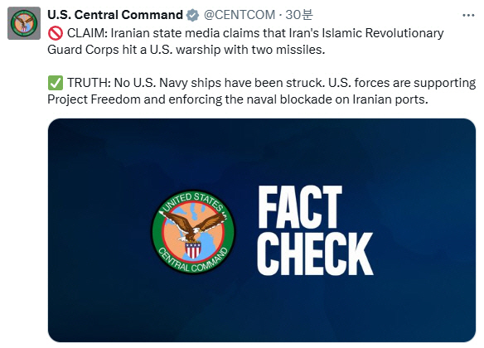Click the CLAIM paragraph about Iranian state media
Screen dimensions: 484x348
tap(245, 41)
